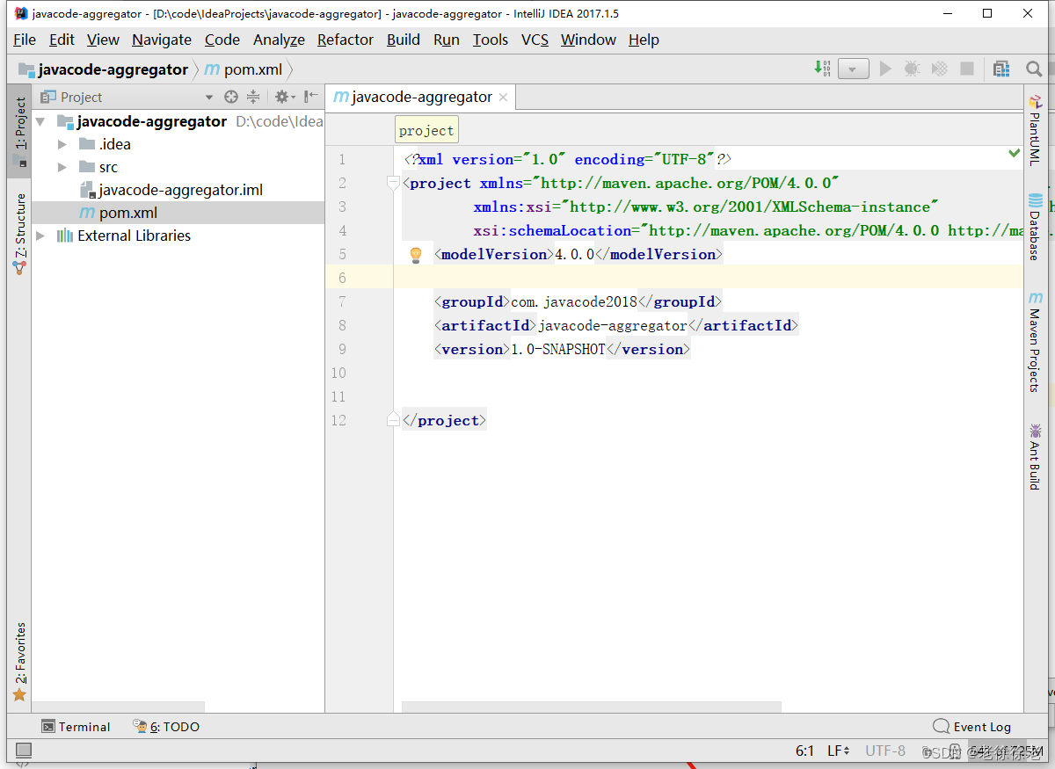Expand the src folder

tap(62, 167)
